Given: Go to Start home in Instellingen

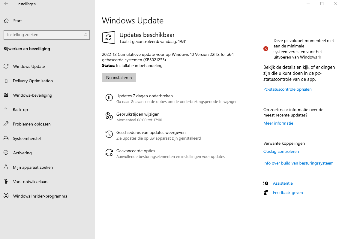Looking at the screenshot, I should tap(17, 21).
